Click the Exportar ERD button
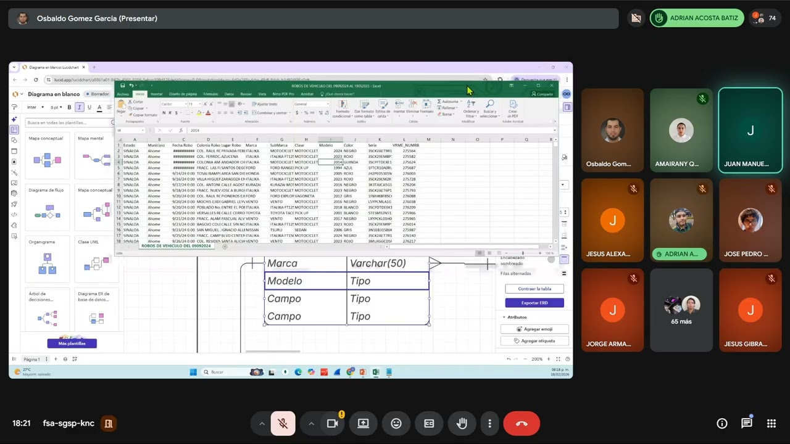Screen dimensions: 790x444 point(534,303)
